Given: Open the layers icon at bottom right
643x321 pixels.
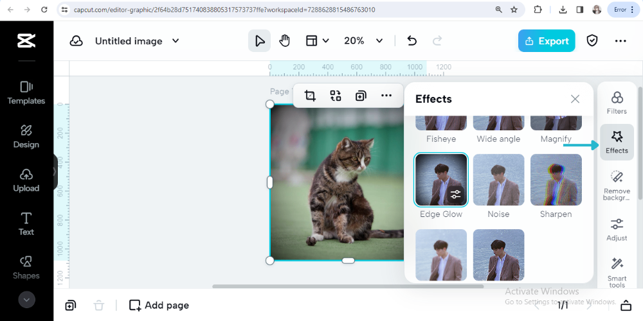Looking at the screenshot, I should click(626, 305).
